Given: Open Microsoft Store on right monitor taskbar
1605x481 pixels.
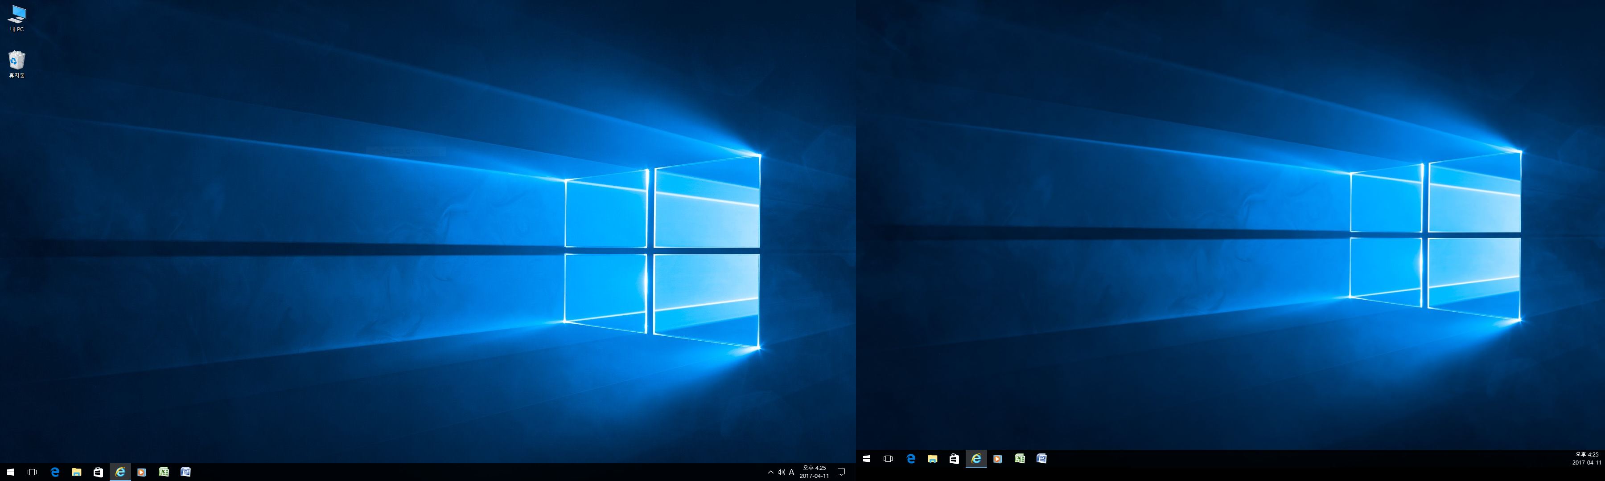Looking at the screenshot, I should click(955, 459).
